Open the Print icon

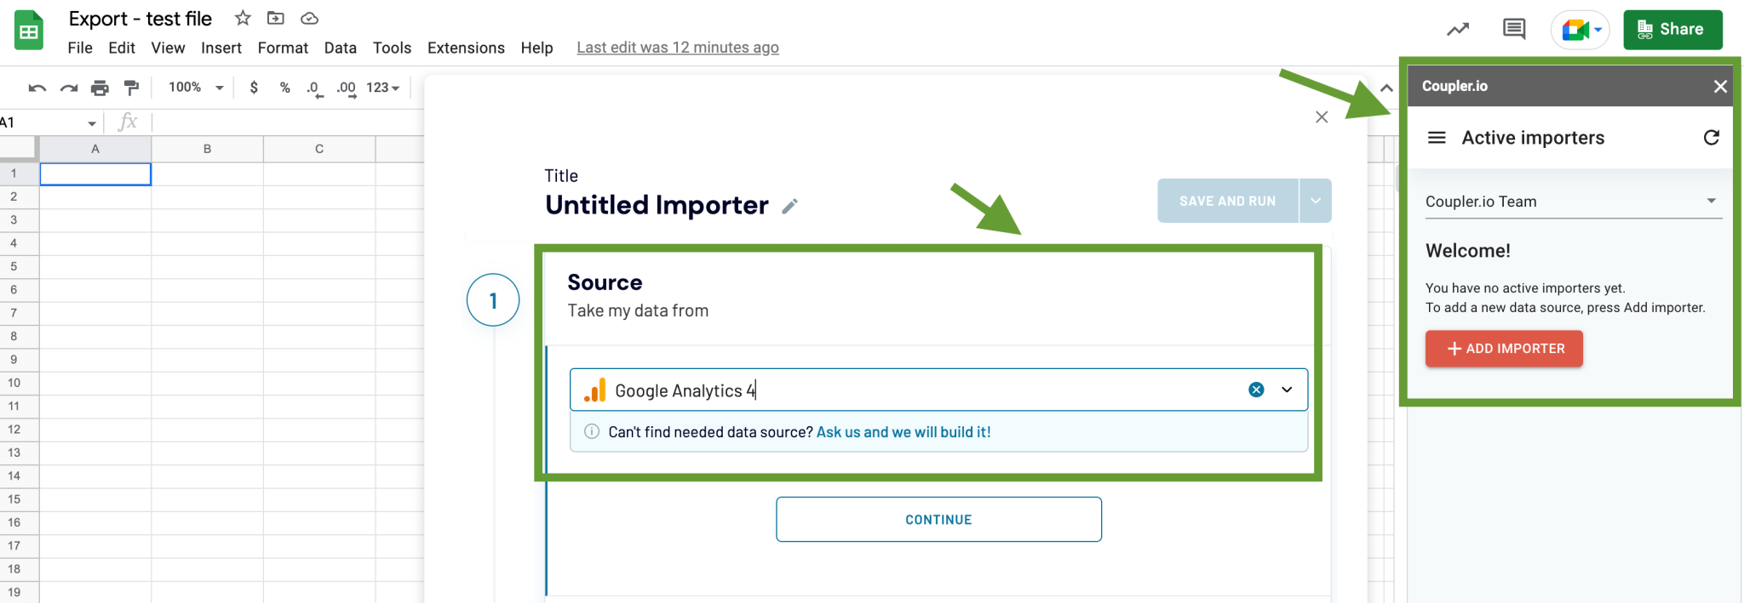click(100, 87)
